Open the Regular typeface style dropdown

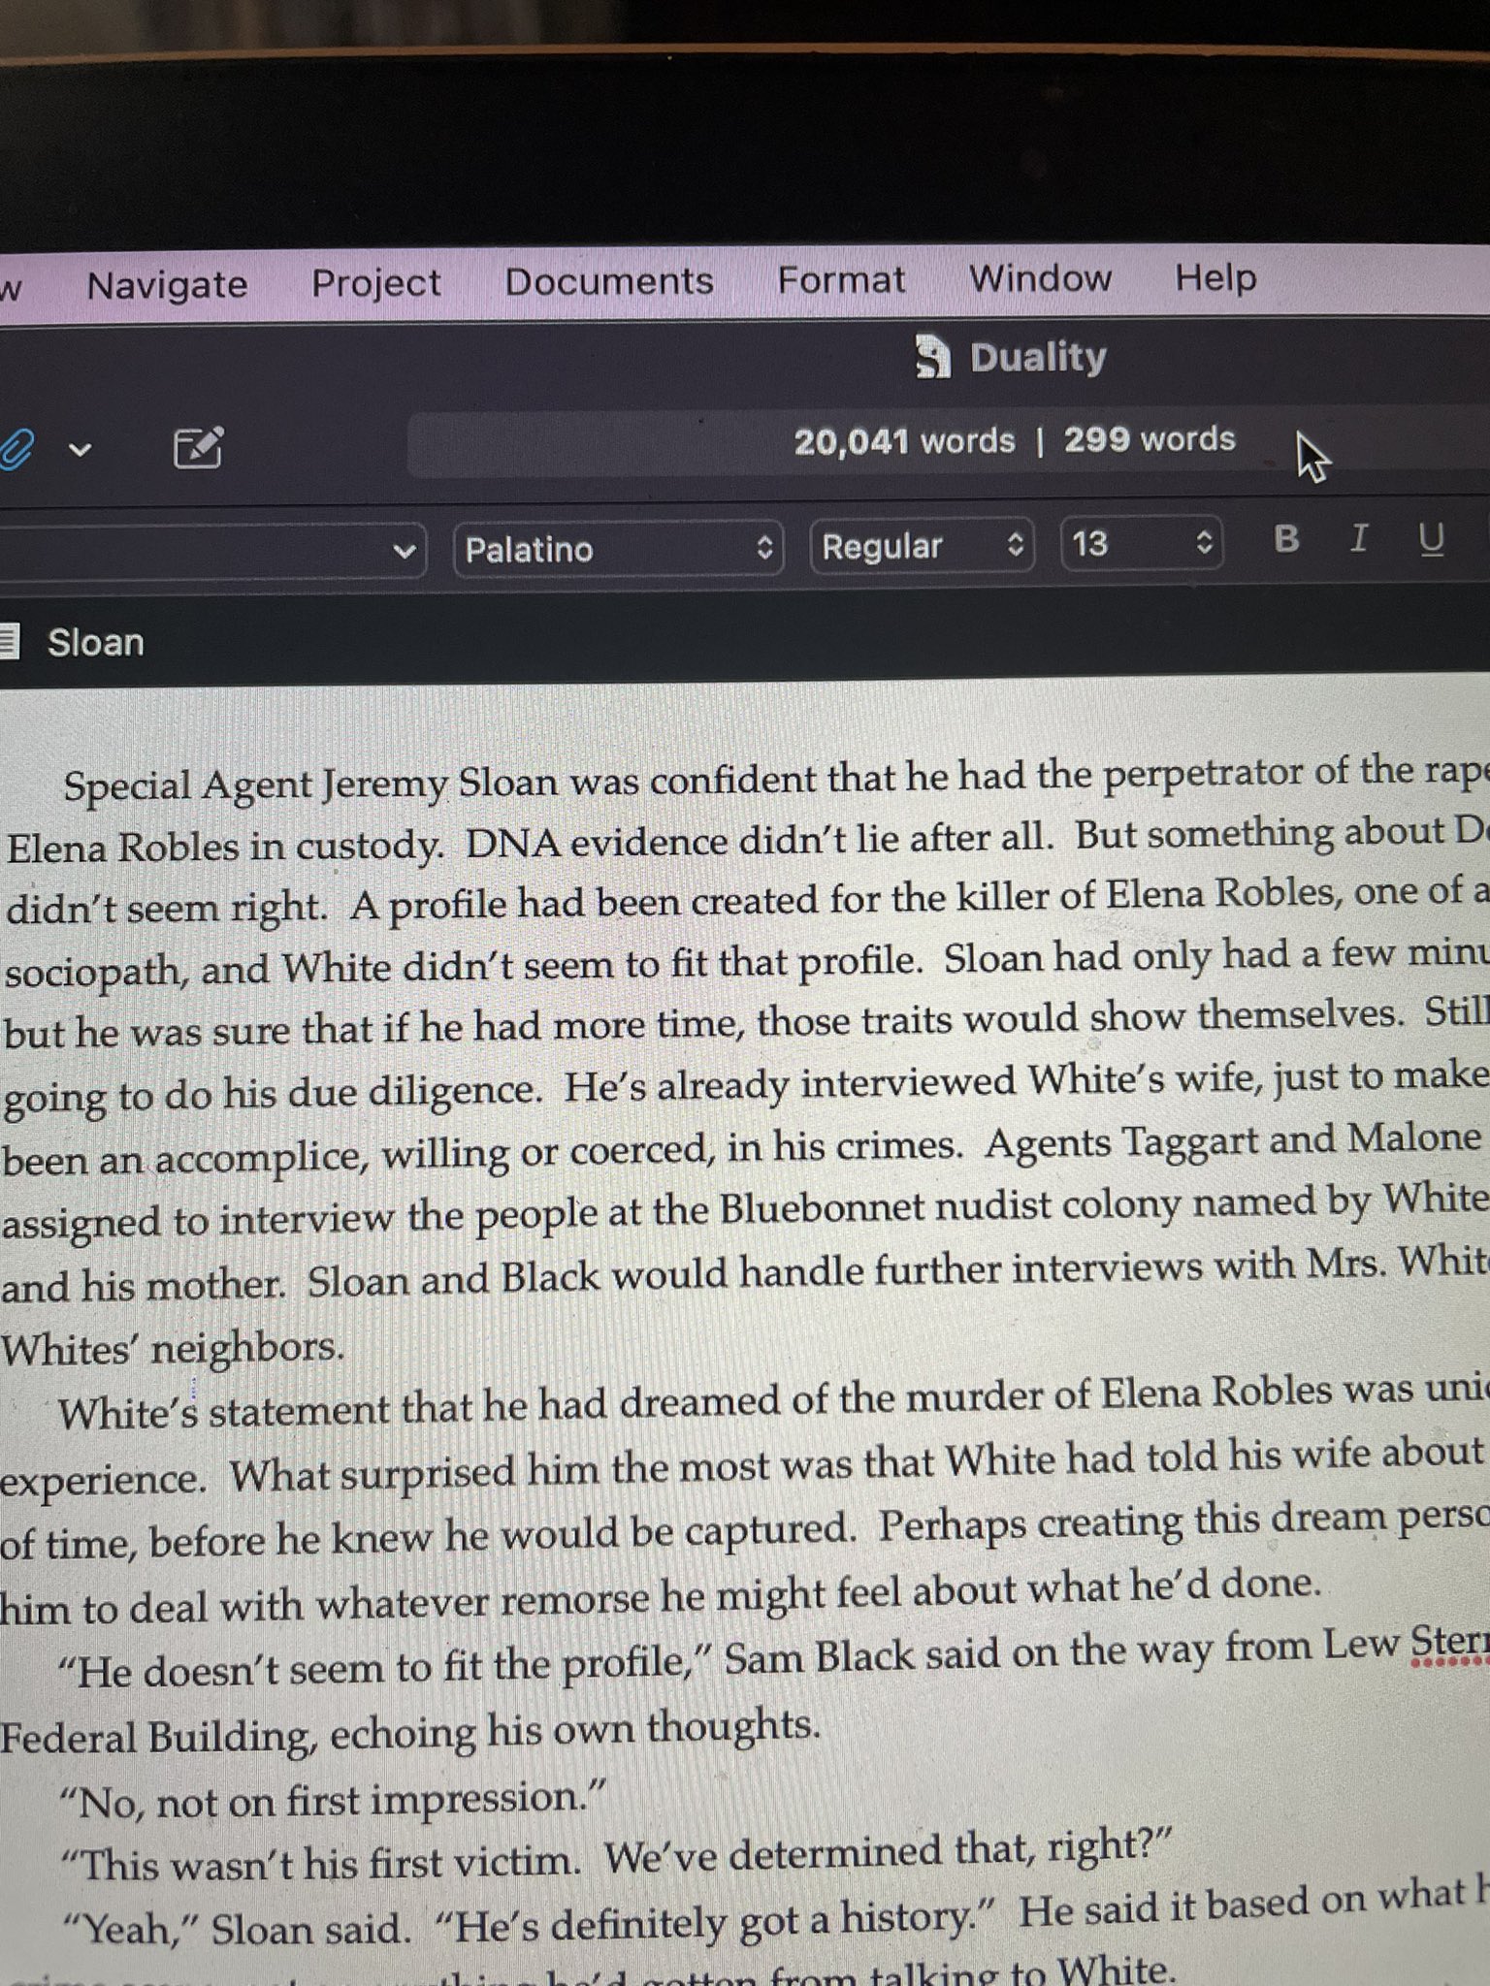(x=922, y=546)
